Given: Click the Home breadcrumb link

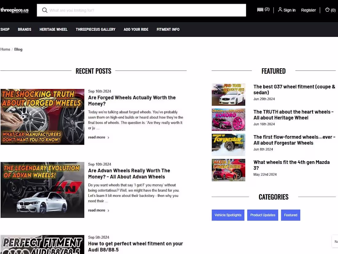Looking at the screenshot, I should pyautogui.click(x=5, y=49).
